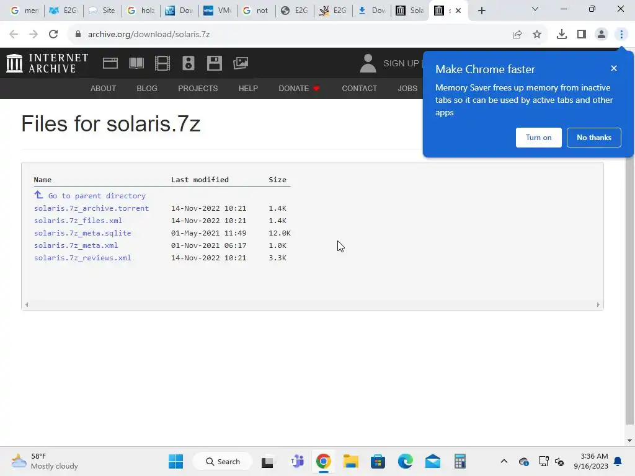Open Chrome downloads icon
Image resolution: width=635 pixels, height=476 pixels.
[x=562, y=35]
